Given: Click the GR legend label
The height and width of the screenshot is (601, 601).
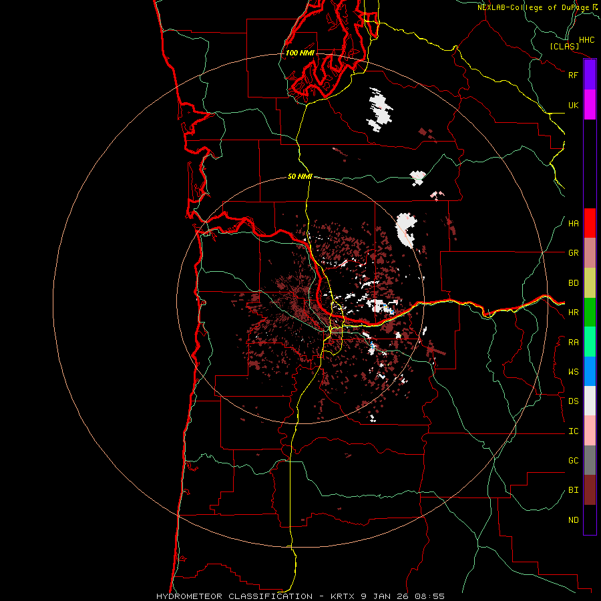Looking at the screenshot, I should click(x=573, y=253).
